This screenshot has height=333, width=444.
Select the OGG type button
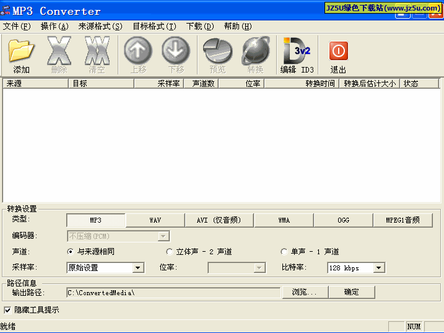point(344,220)
